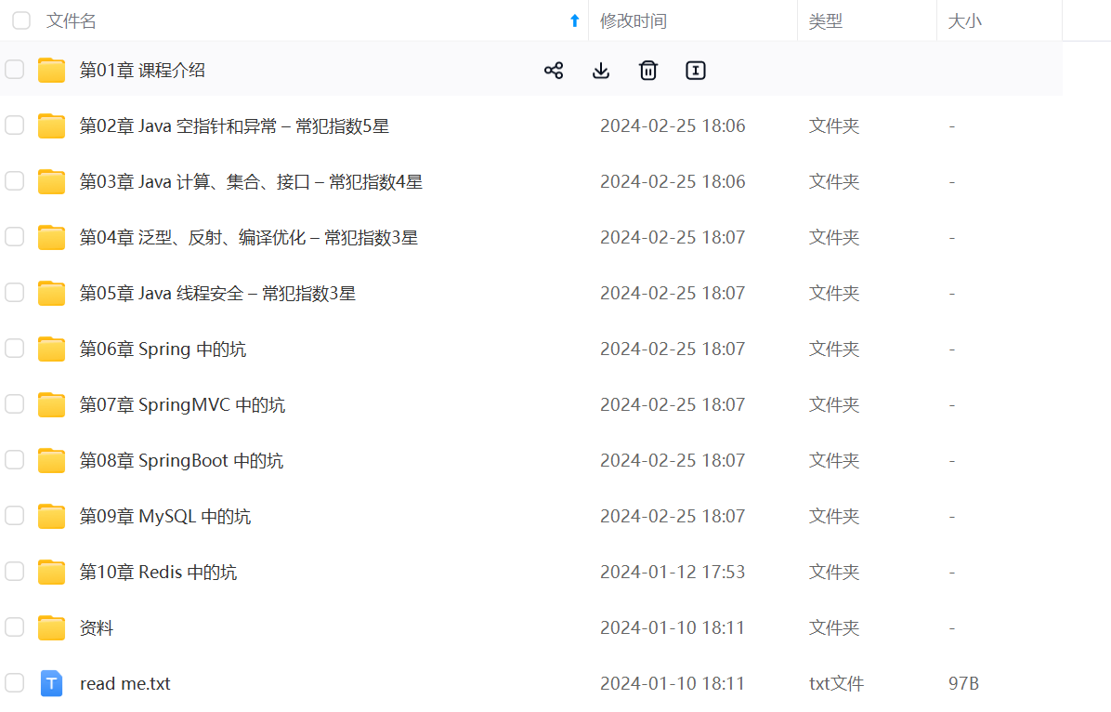Click the 文件夹 type cell of 资料

[x=834, y=627]
